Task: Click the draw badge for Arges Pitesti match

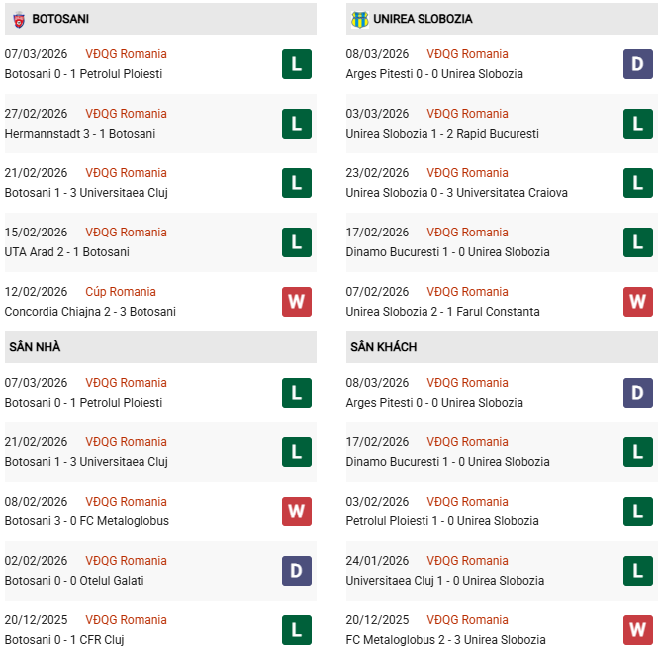Action: 638,64
